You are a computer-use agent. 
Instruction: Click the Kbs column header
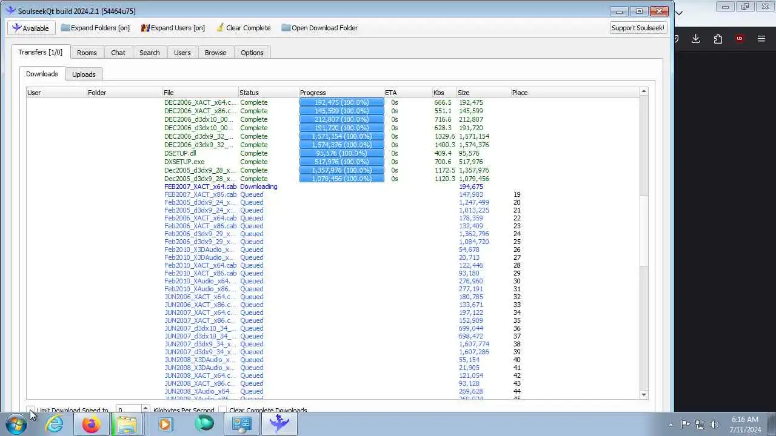pyautogui.click(x=444, y=93)
